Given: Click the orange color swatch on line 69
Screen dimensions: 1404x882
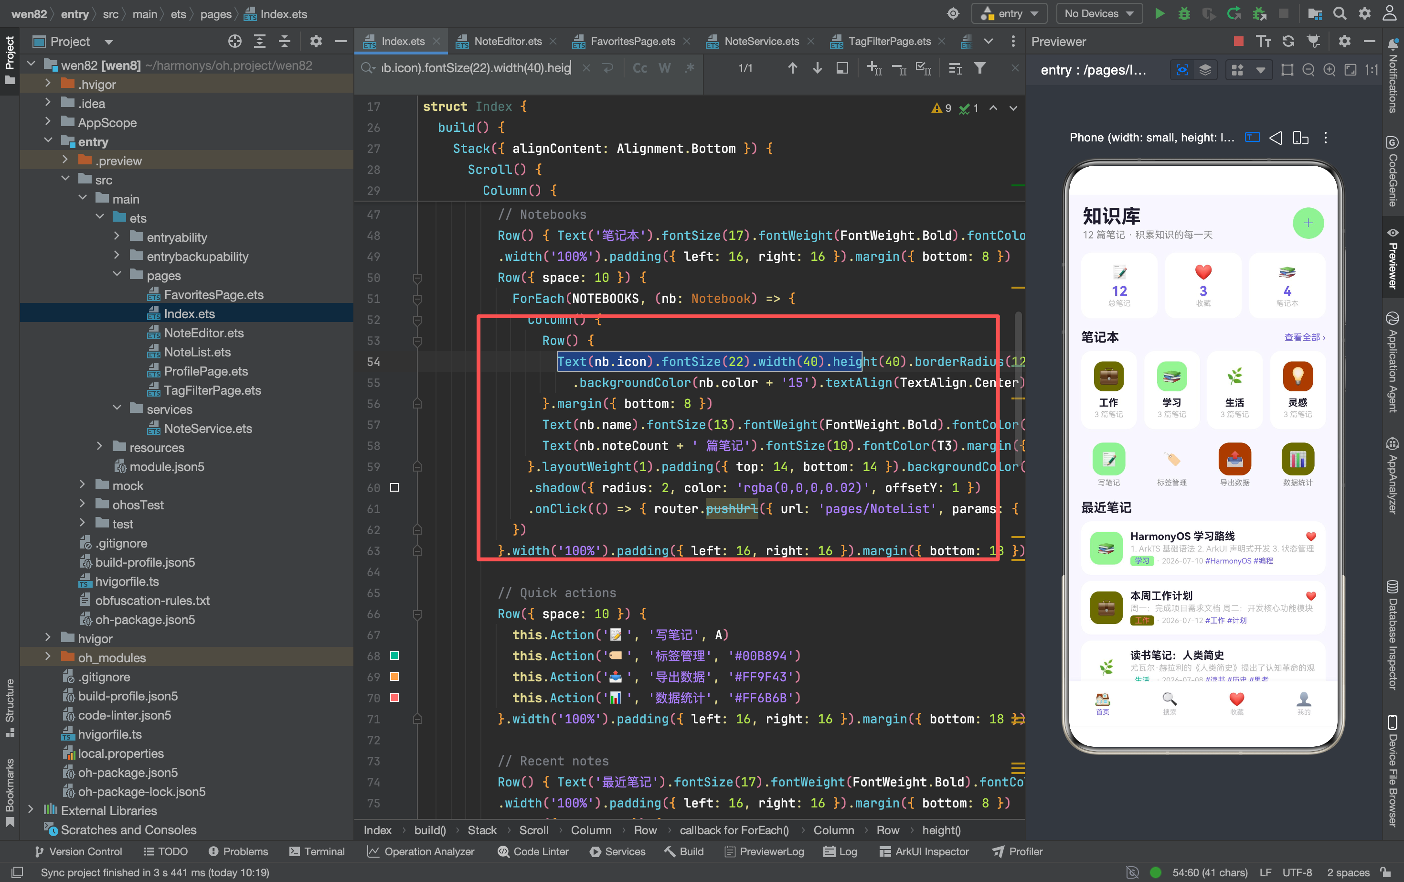Looking at the screenshot, I should (x=394, y=677).
